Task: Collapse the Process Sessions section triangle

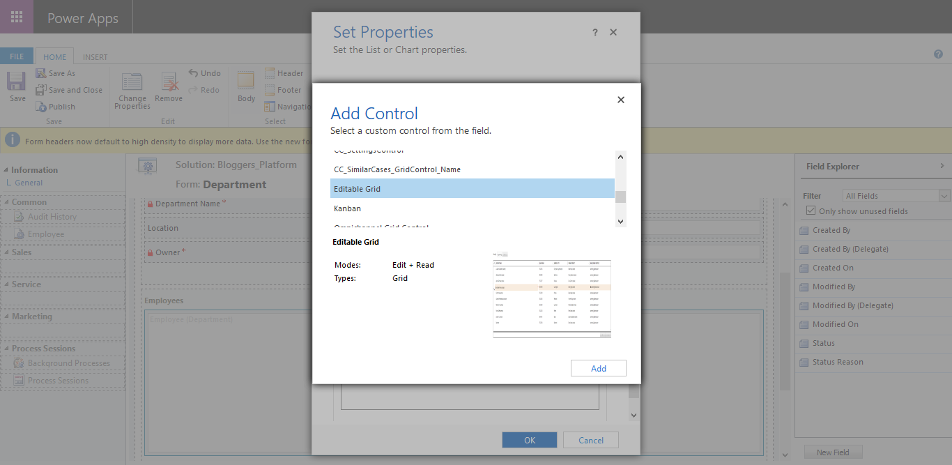Action: 6,349
